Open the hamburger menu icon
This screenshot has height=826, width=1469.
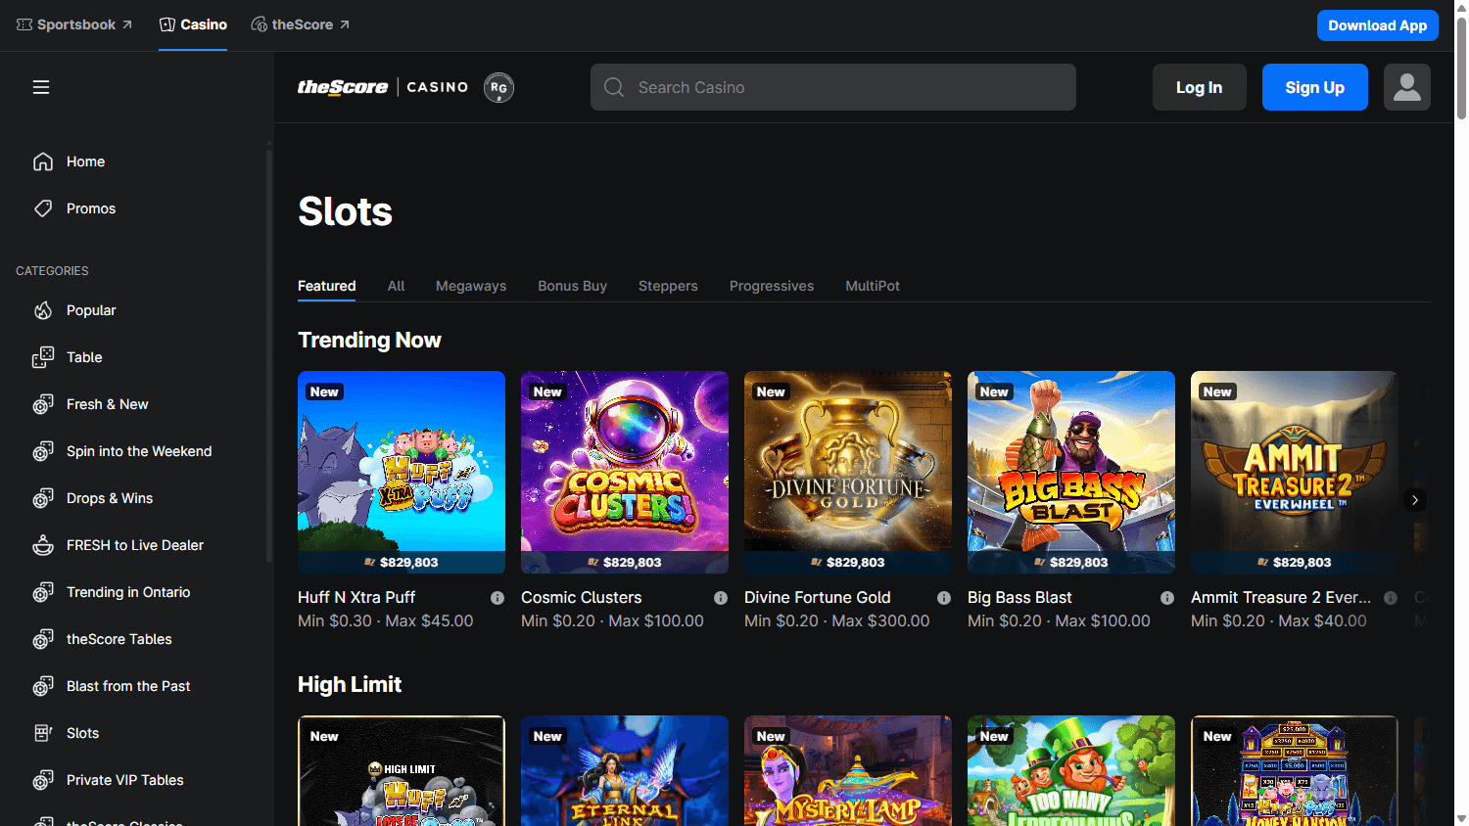pos(41,87)
